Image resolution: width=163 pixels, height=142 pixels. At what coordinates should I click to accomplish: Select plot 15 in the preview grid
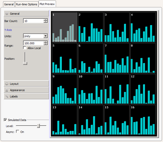[117, 120]
